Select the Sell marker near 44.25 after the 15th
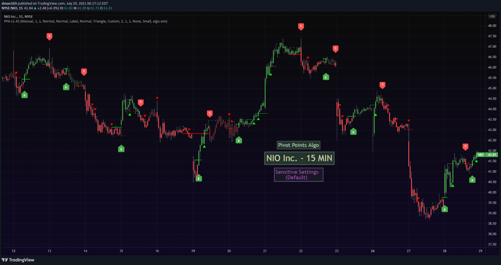 pos(141,103)
